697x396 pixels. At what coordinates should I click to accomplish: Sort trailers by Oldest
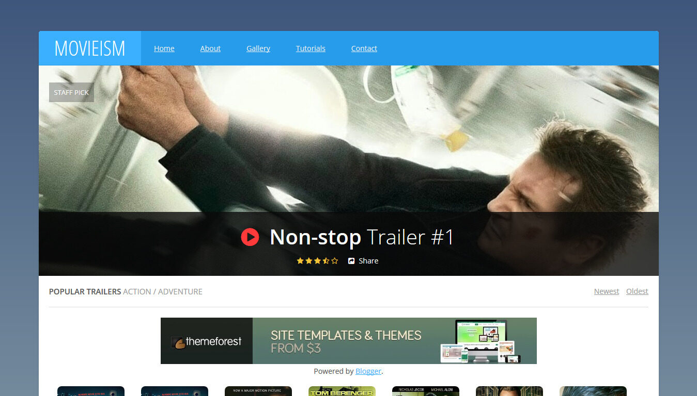pyautogui.click(x=637, y=291)
